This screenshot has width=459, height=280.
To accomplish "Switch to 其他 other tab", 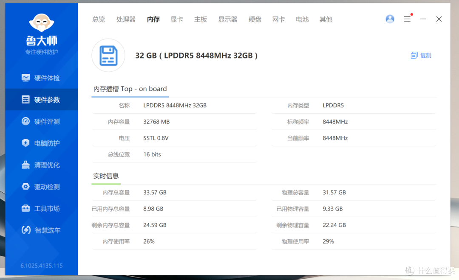I will pyautogui.click(x=326, y=19).
